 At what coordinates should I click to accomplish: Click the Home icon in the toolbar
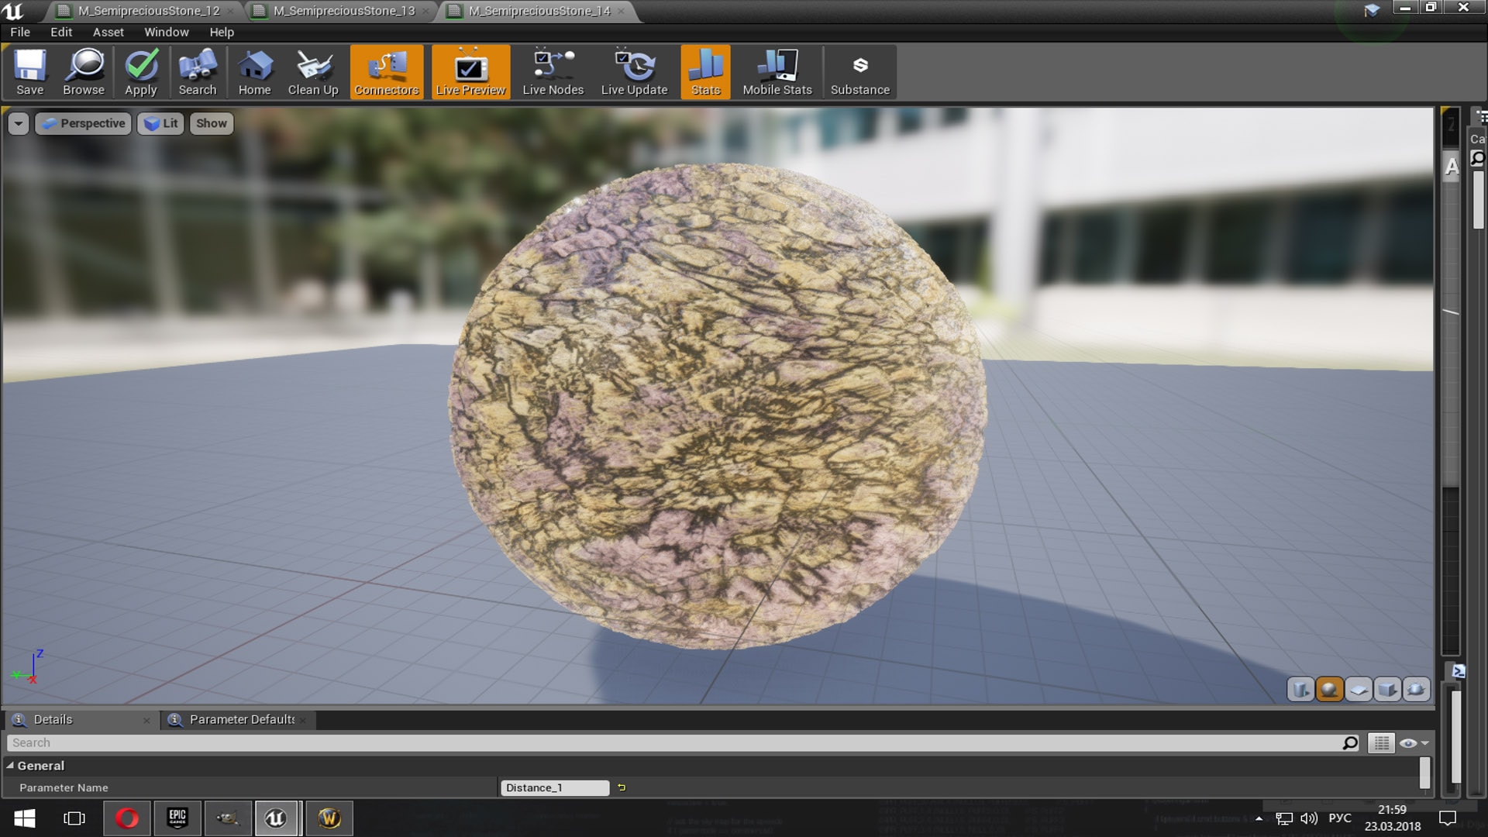254,71
